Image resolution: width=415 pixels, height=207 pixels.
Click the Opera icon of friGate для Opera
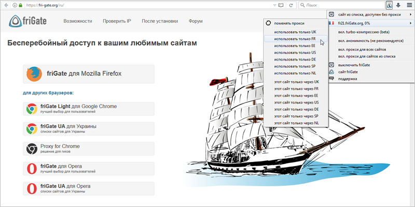pyautogui.click(x=32, y=169)
